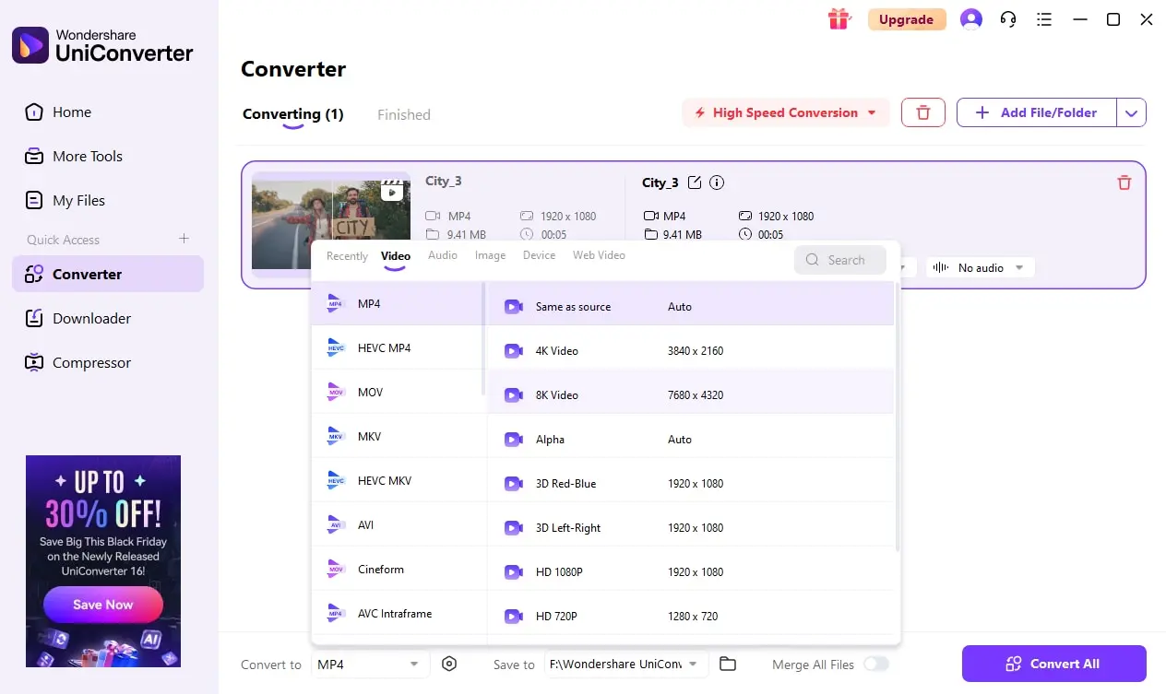Add a Quick Access item with plus
1166x694 pixels.
coord(184,239)
